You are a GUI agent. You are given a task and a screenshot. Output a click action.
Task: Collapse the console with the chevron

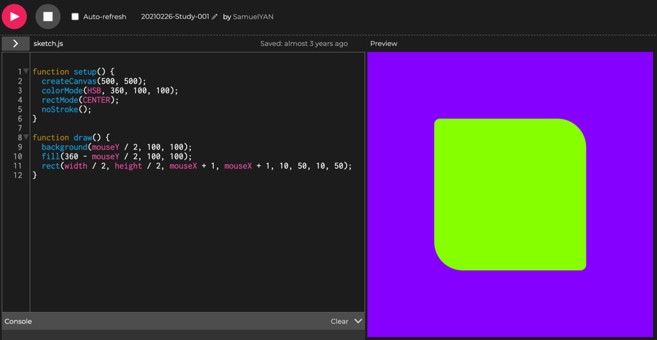358,321
